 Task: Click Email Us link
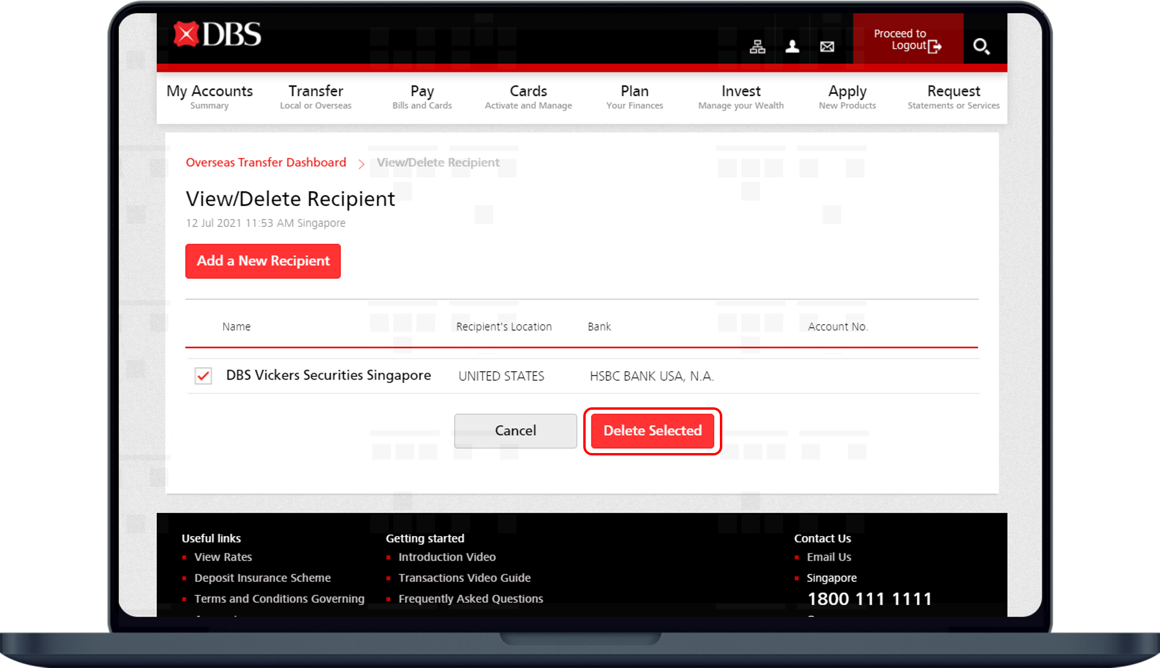coord(829,558)
